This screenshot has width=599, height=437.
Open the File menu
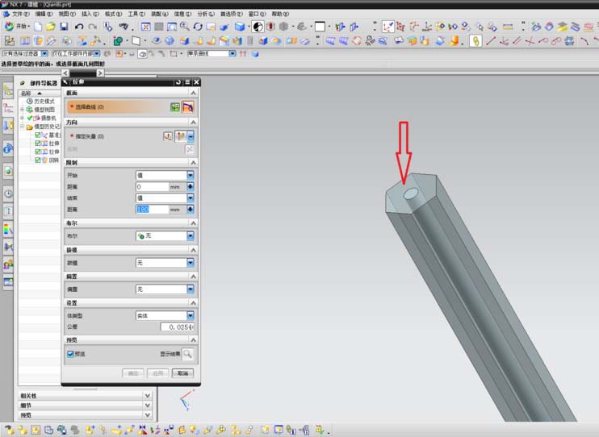click(x=17, y=14)
